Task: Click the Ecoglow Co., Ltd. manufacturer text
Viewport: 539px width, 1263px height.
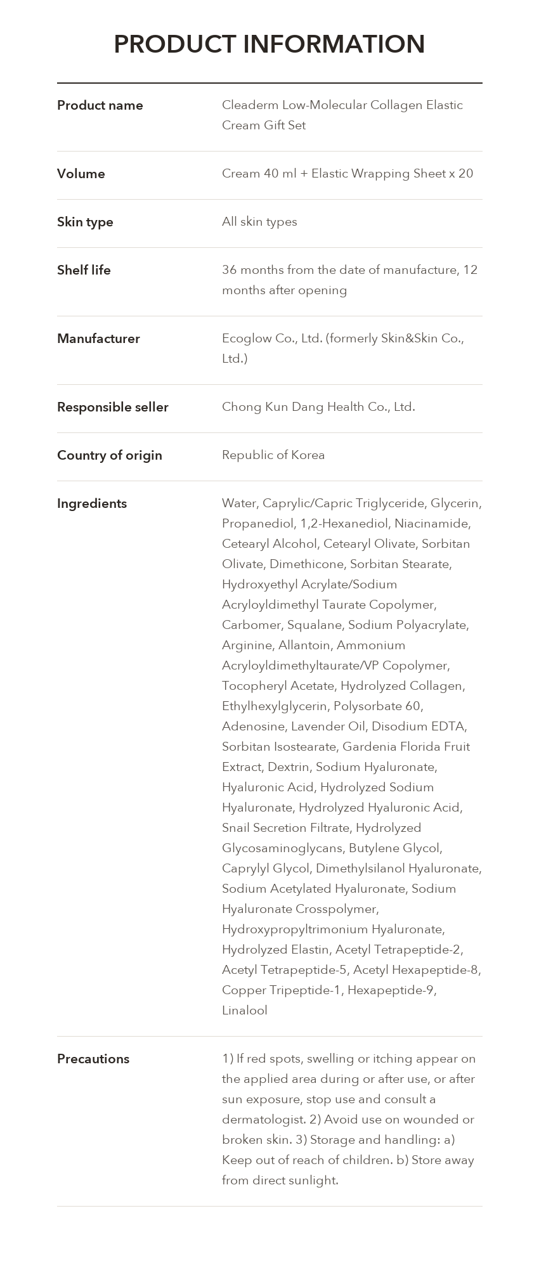Action: point(343,348)
